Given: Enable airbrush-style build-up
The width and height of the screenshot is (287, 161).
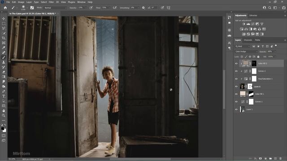Looking at the screenshot, I should pyautogui.click(x=115, y=8).
